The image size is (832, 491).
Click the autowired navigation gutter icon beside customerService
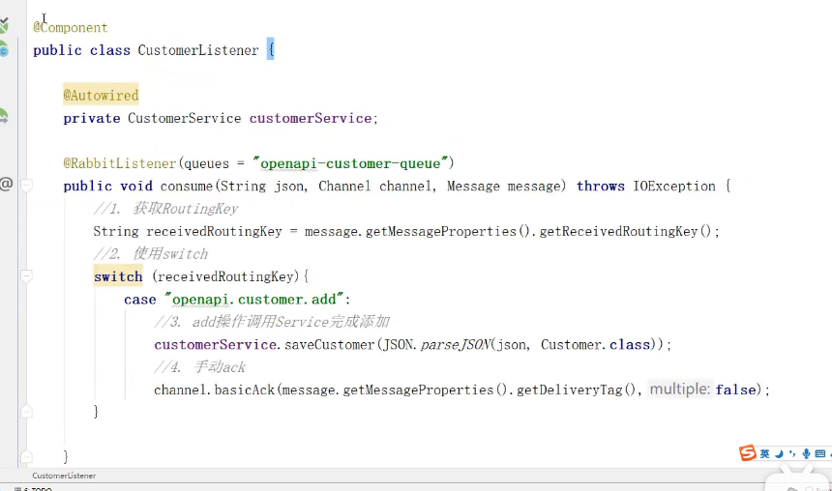pos(4,117)
